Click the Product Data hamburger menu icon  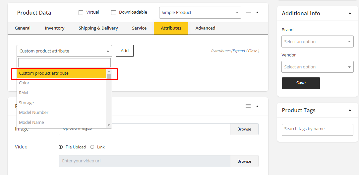pos(248,13)
